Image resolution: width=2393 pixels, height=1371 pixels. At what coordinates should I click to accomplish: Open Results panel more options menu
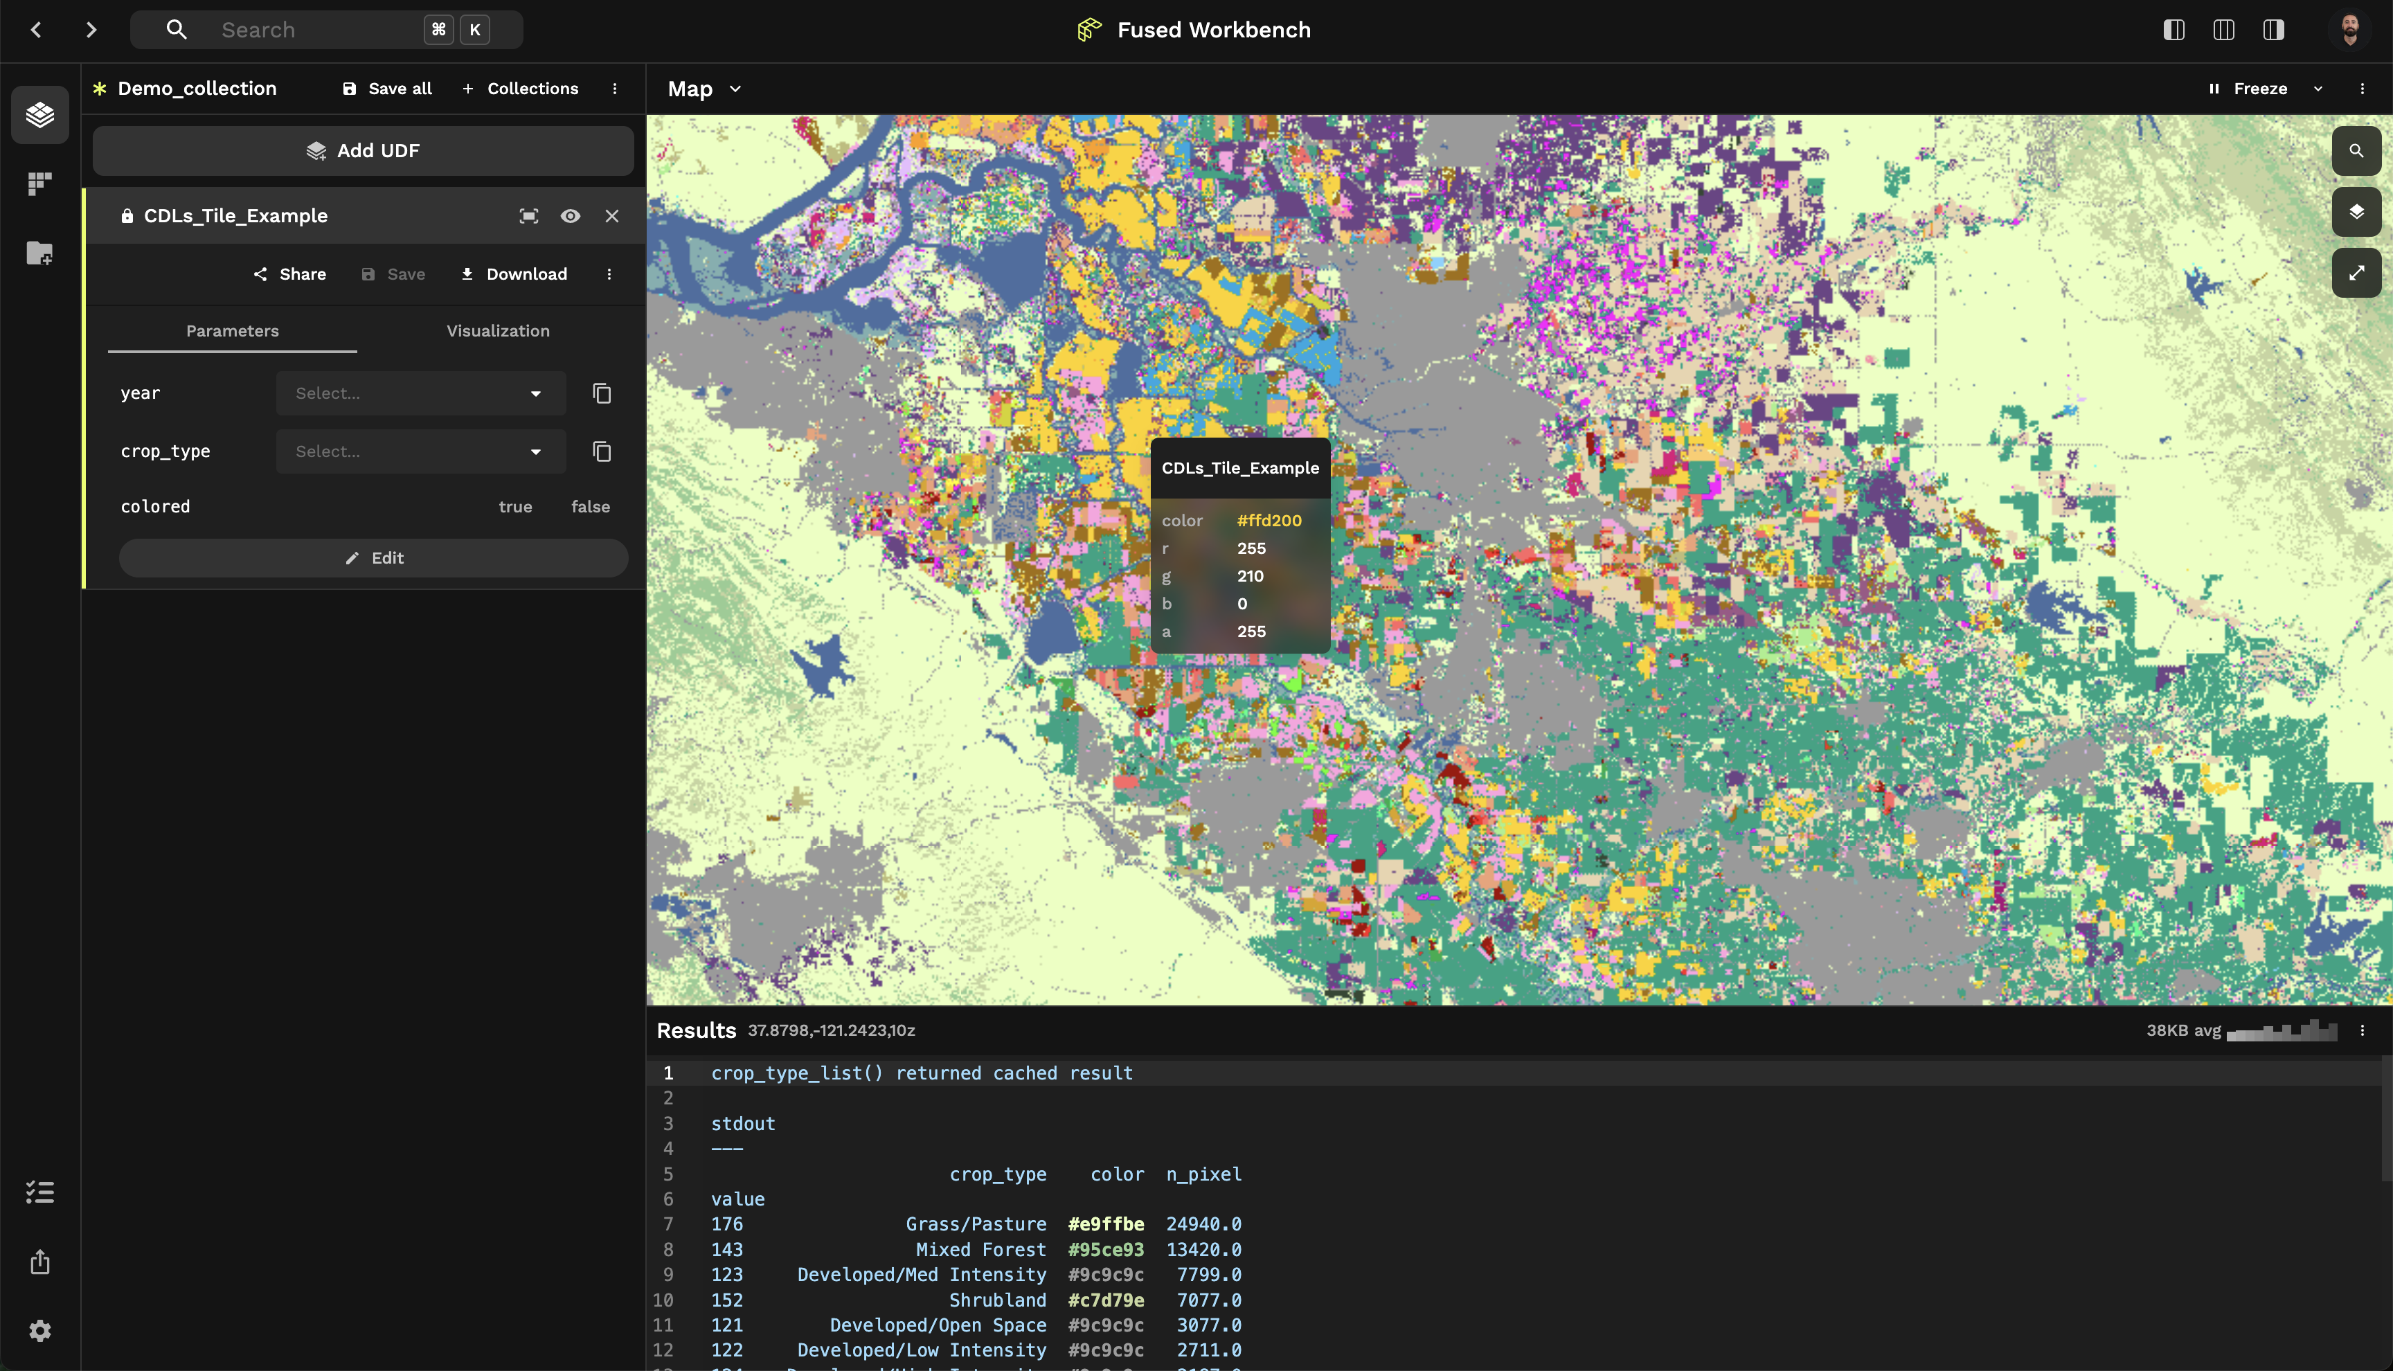coord(2362,1030)
